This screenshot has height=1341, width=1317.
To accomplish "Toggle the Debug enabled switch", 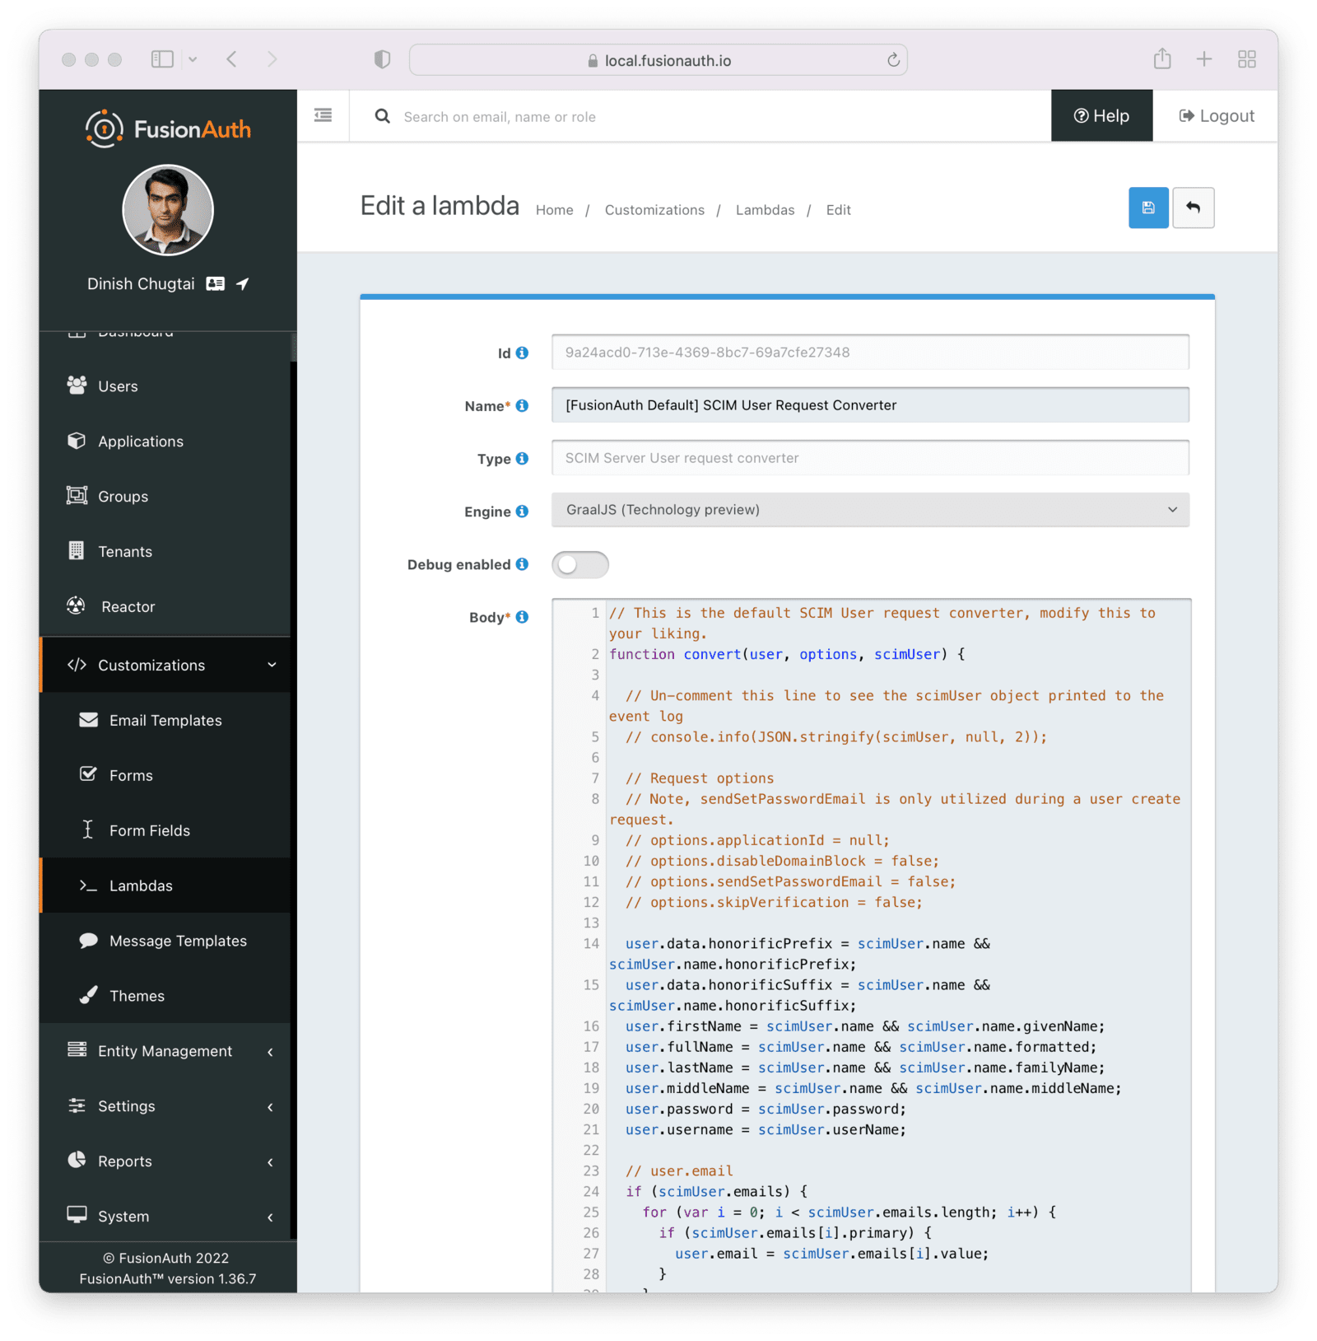I will (579, 565).
